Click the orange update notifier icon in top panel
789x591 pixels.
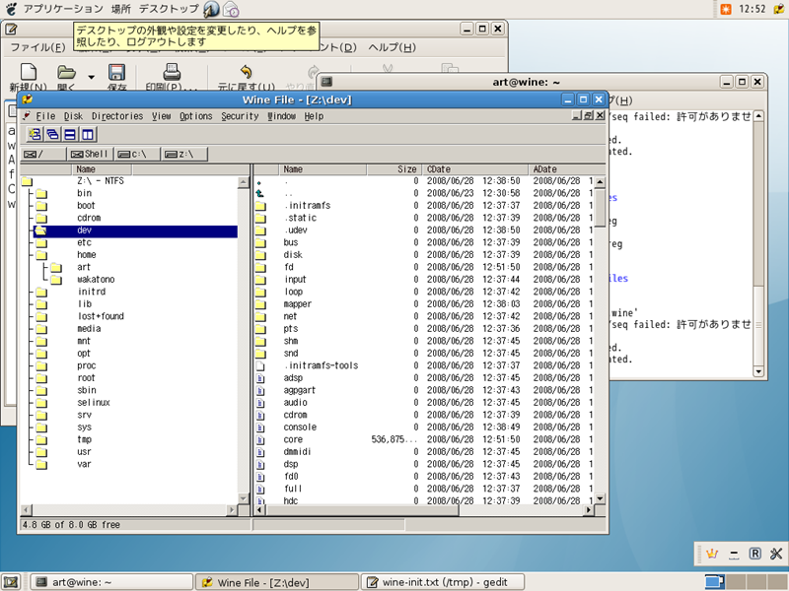click(x=726, y=9)
